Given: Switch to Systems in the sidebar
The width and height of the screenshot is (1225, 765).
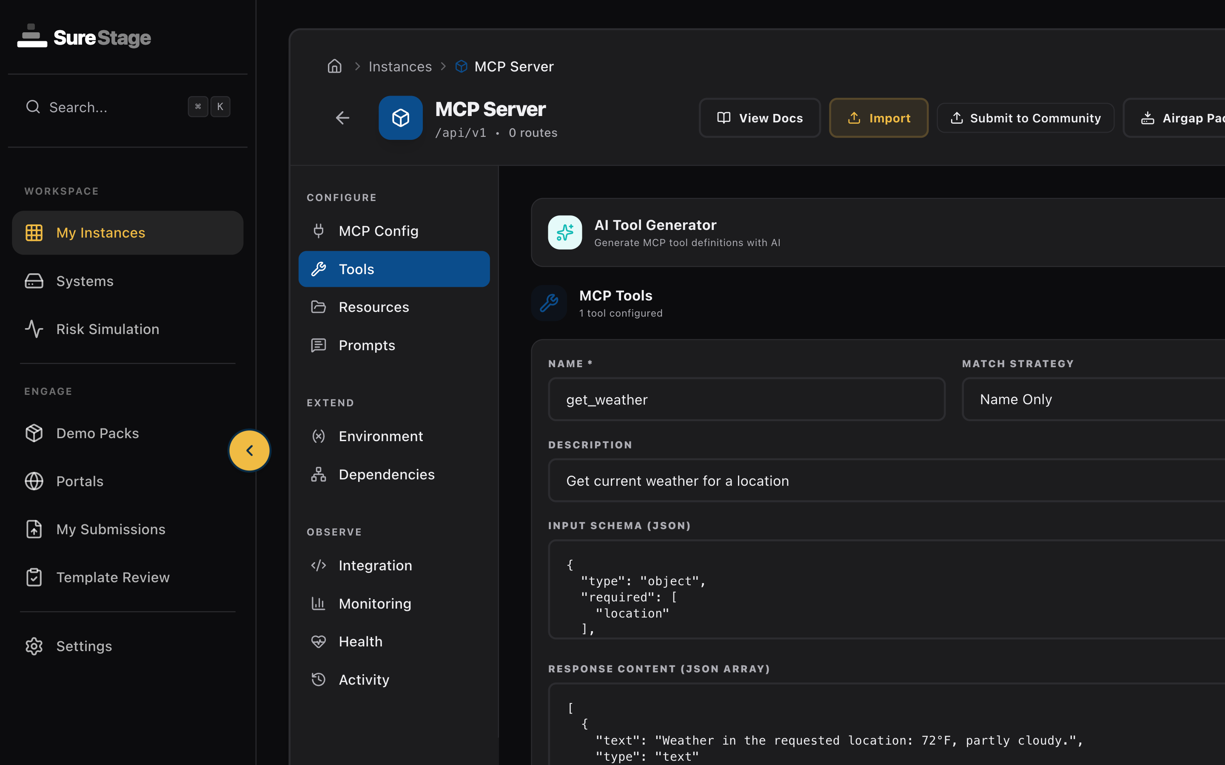Looking at the screenshot, I should 84,281.
